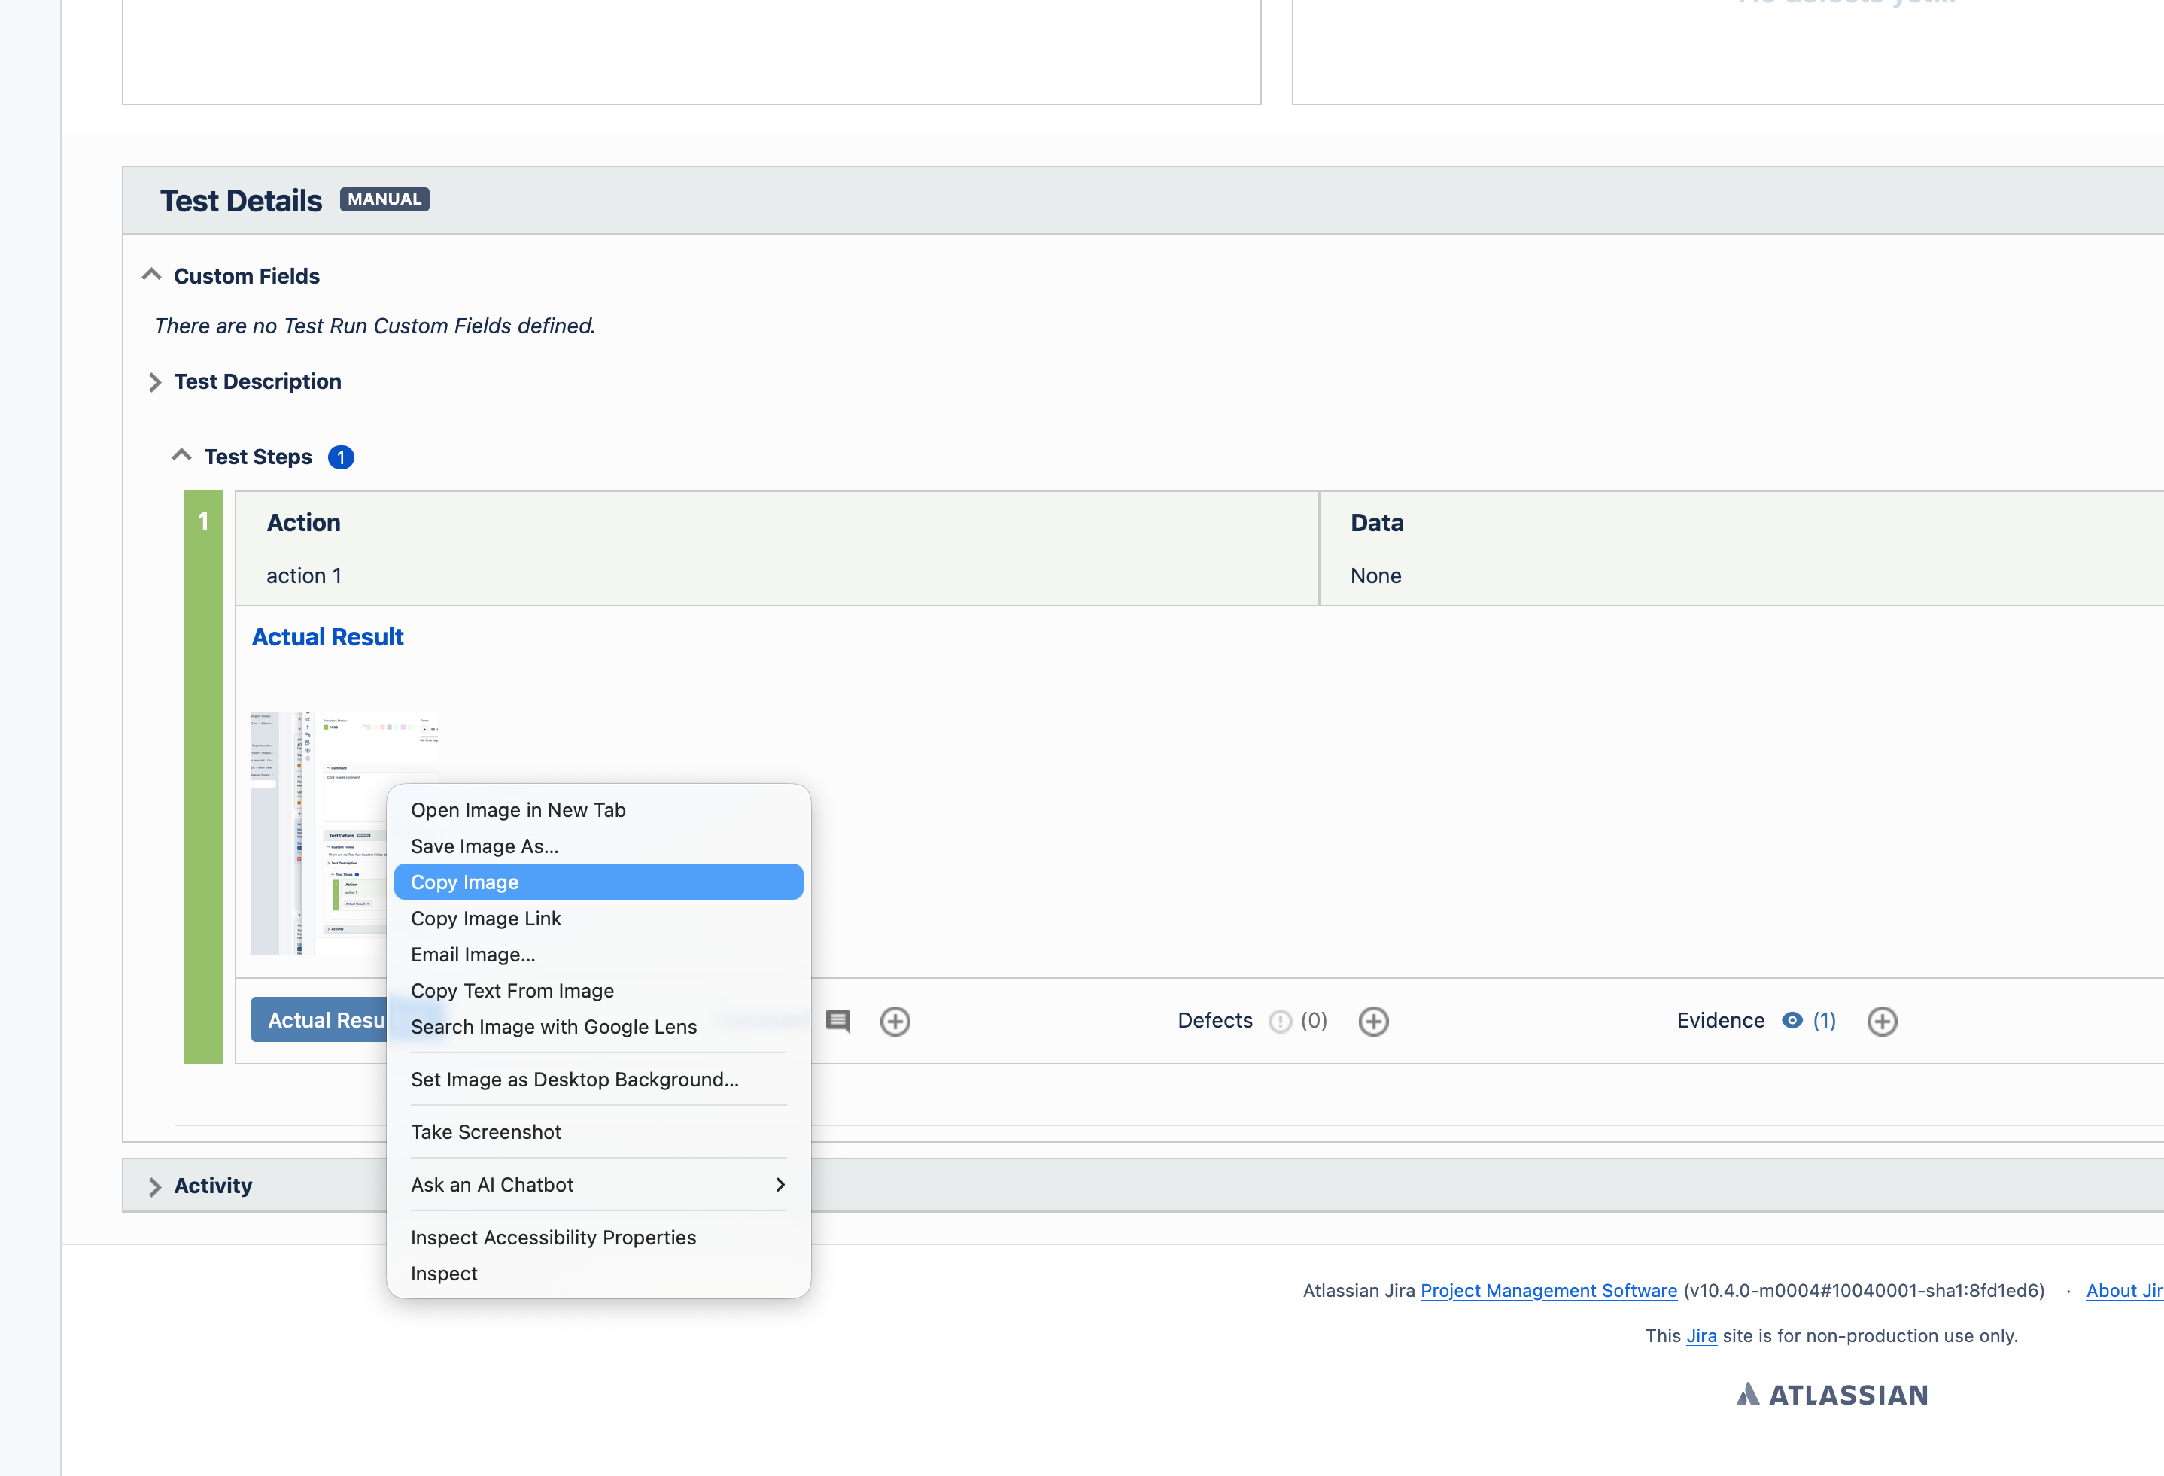Click the Test Steps count badge
Image resolution: width=2164 pixels, height=1476 pixels.
[x=341, y=457]
